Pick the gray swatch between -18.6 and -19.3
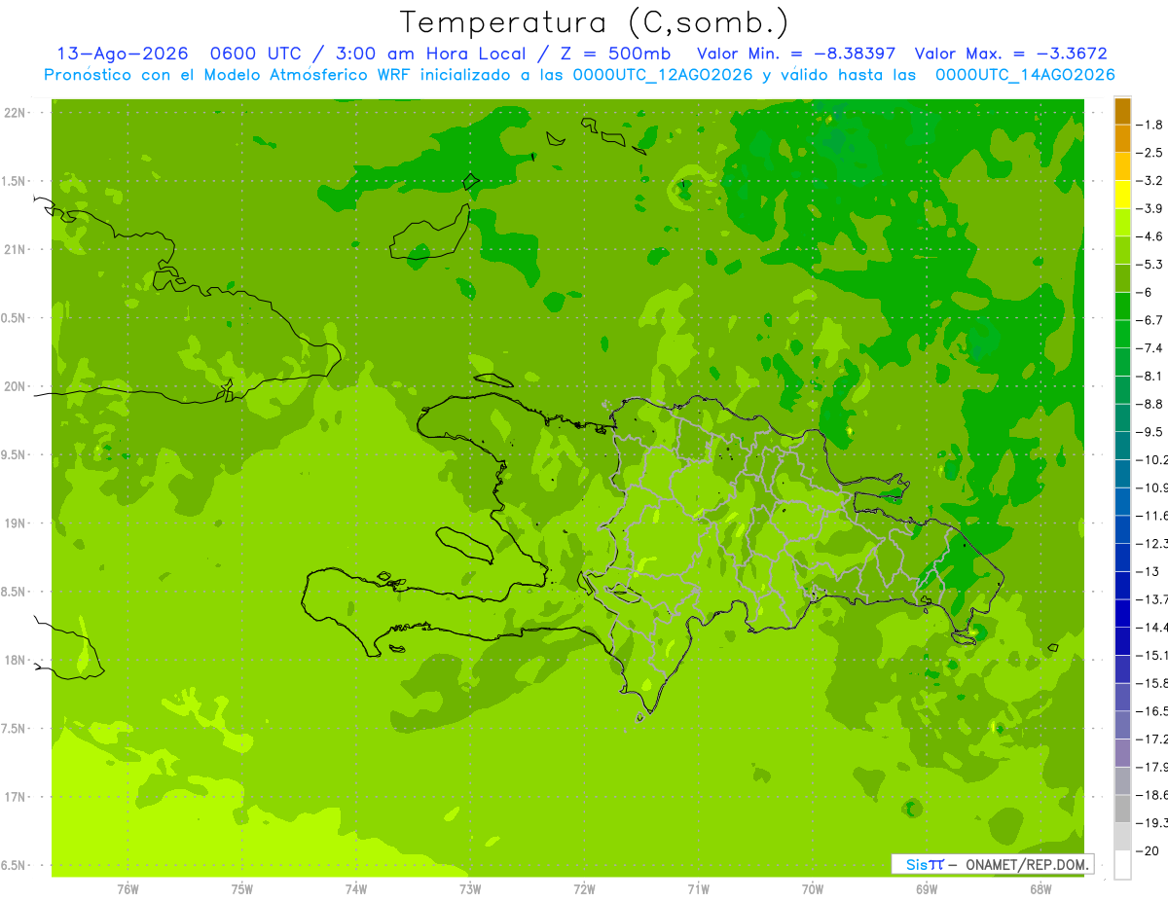Viewport: 1168px width, 902px height. pos(1122,810)
